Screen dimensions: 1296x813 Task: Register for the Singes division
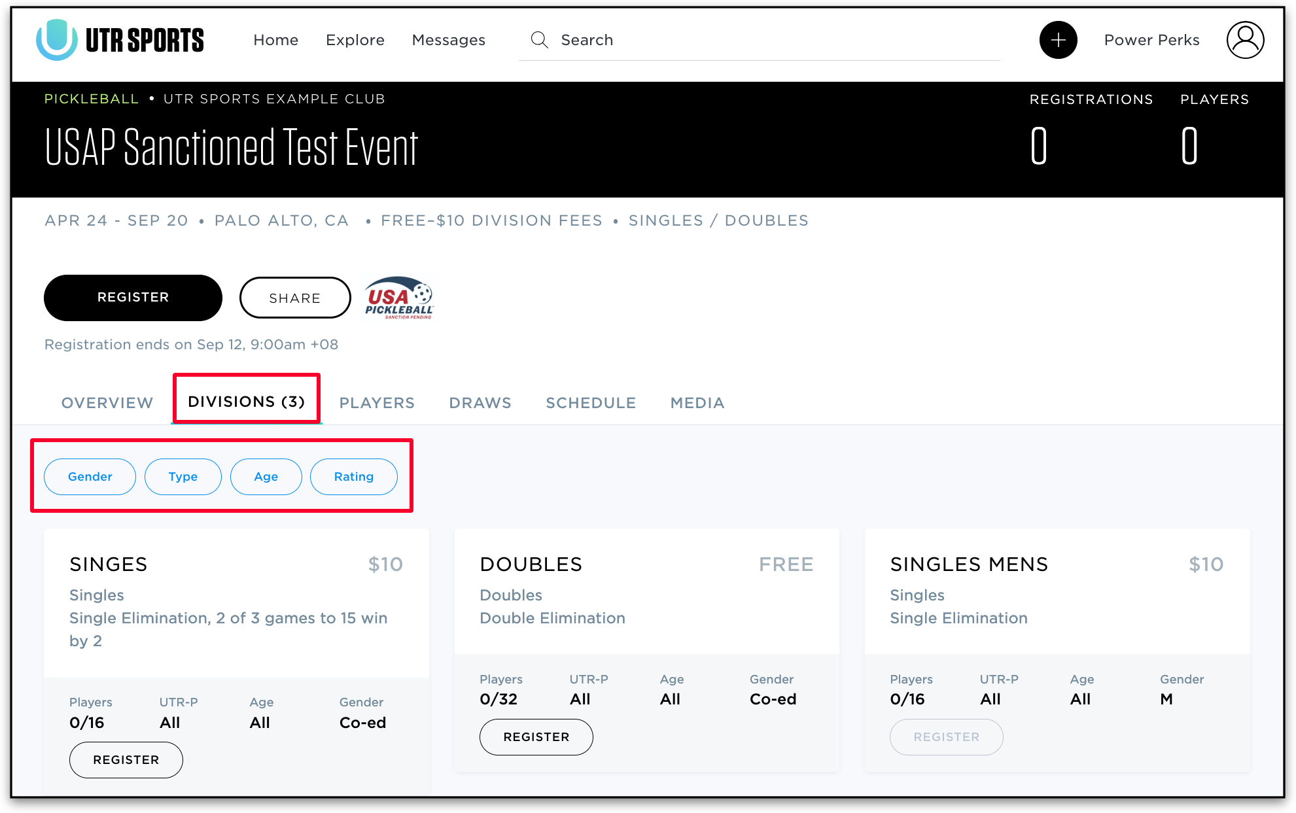pos(126,760)
